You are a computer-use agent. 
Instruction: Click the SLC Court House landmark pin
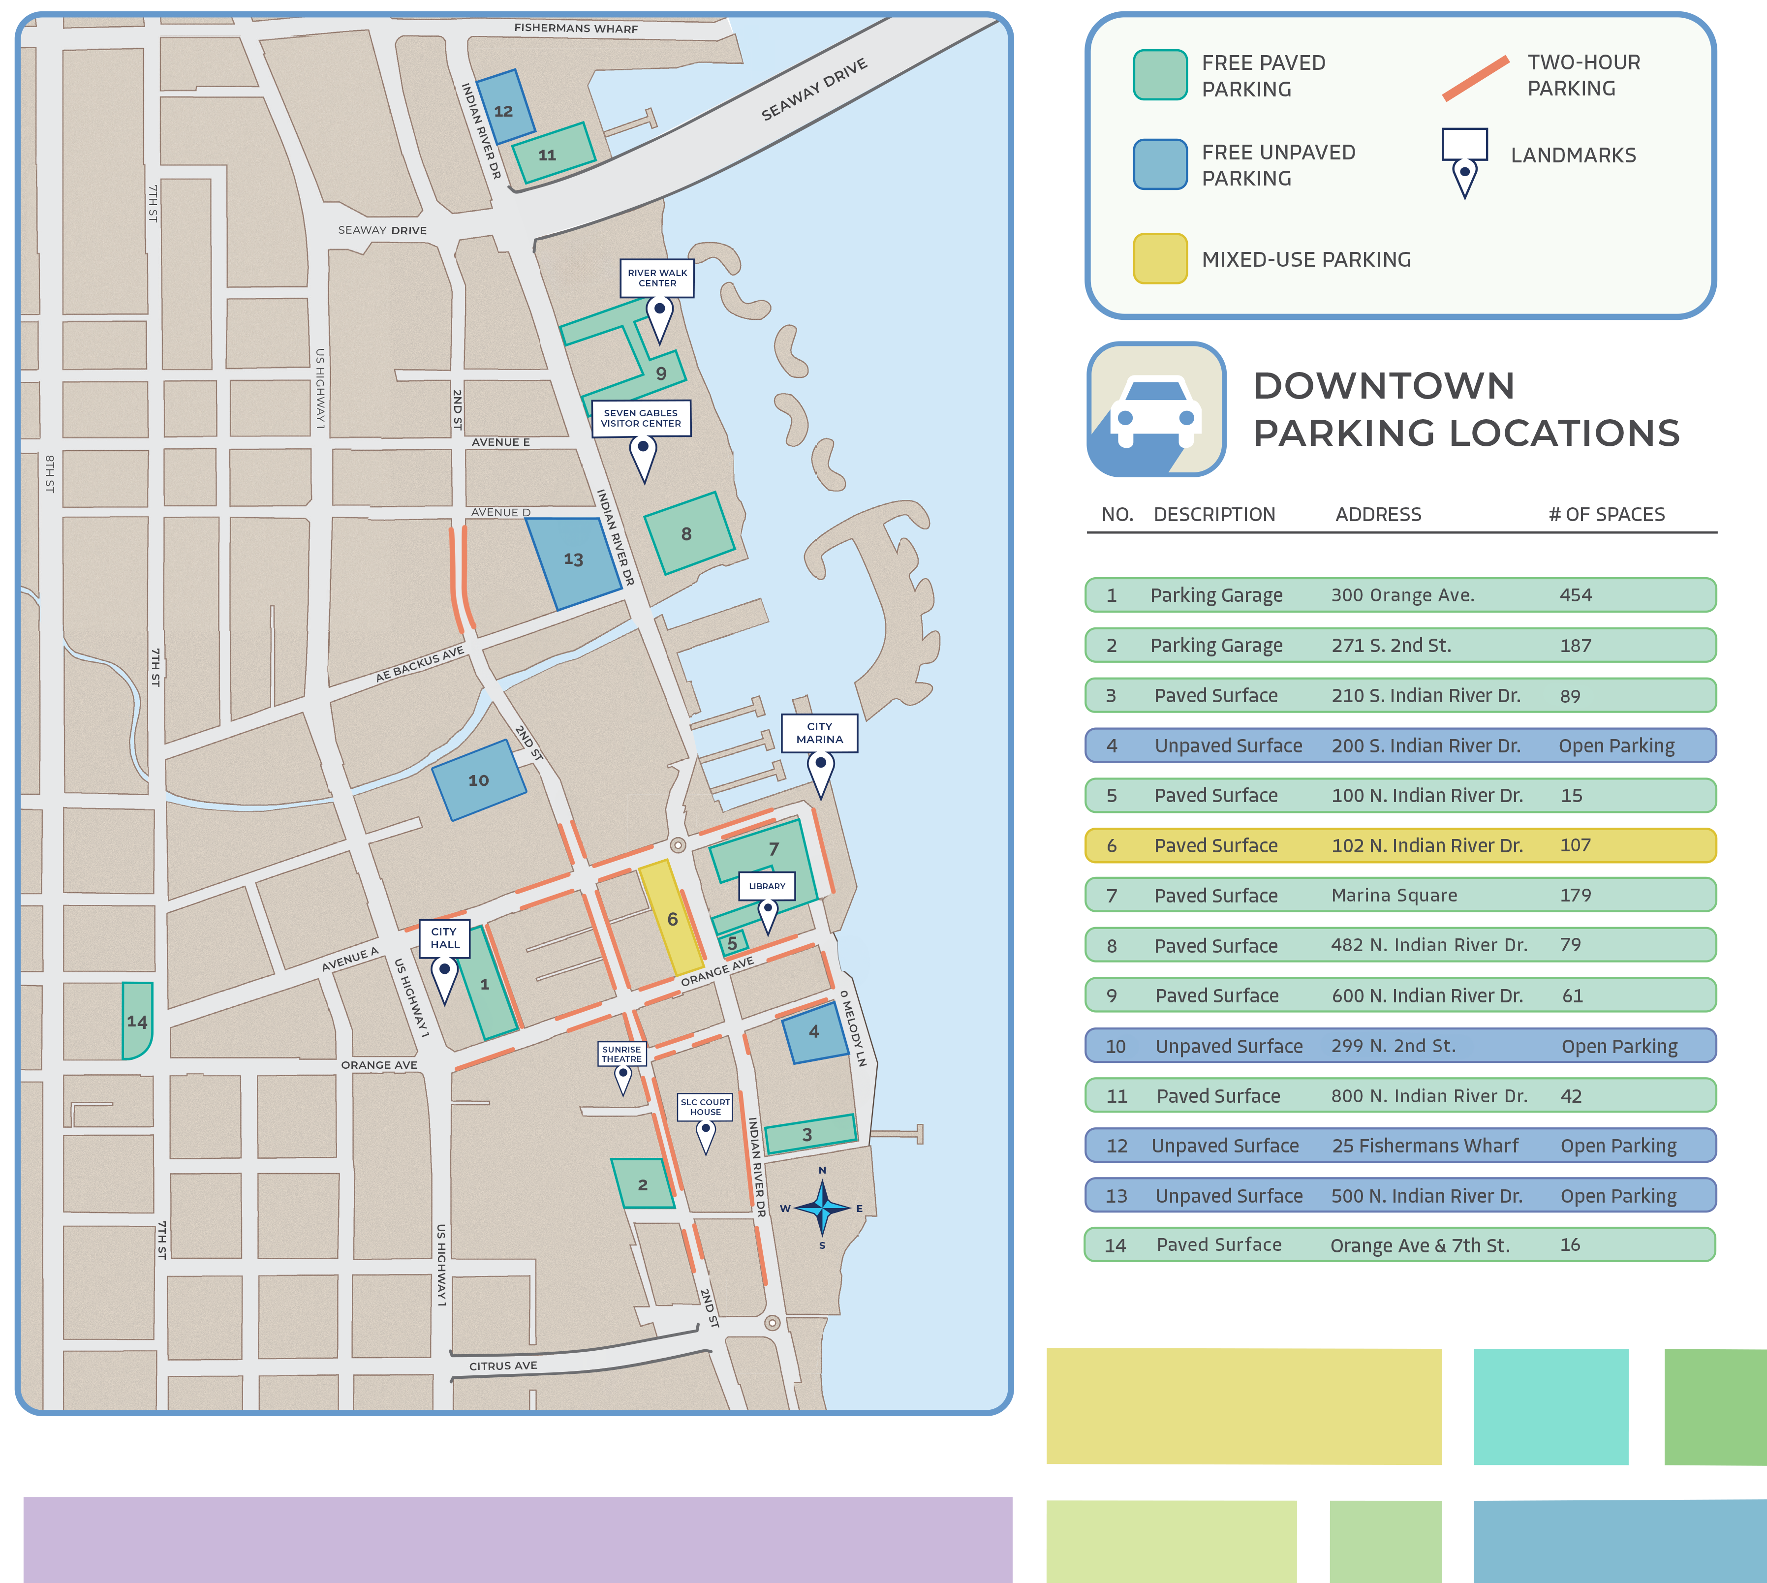[x=705, y=1129]
